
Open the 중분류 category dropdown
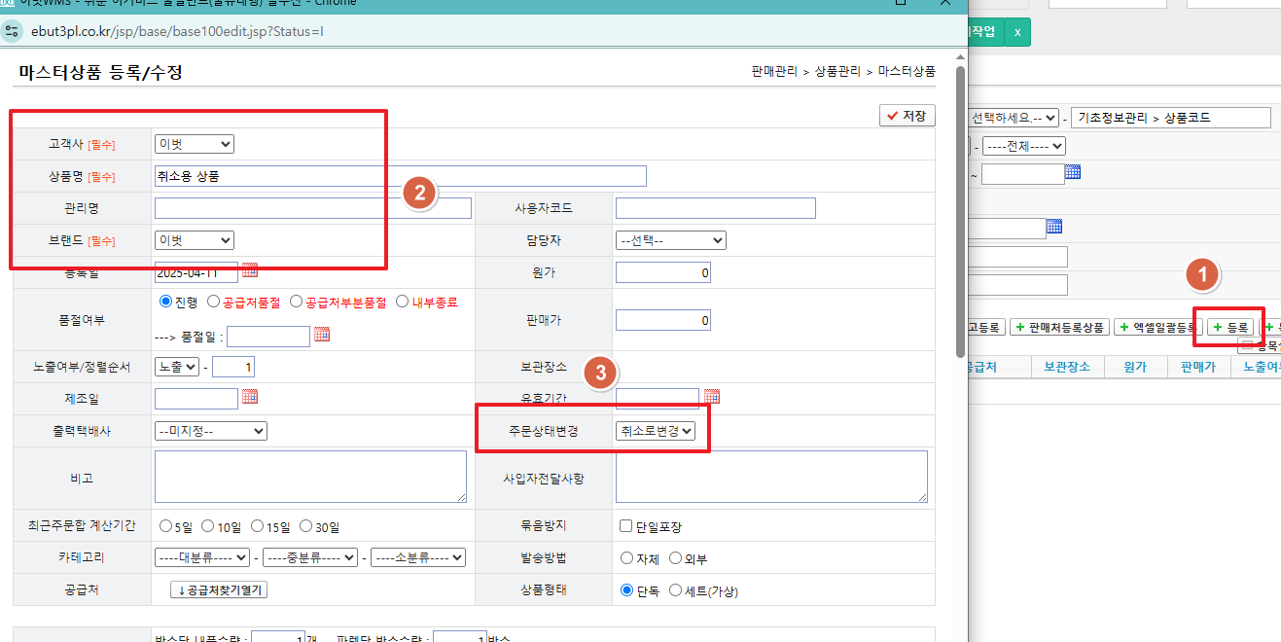pyautogui.click(x=310, y=557)
